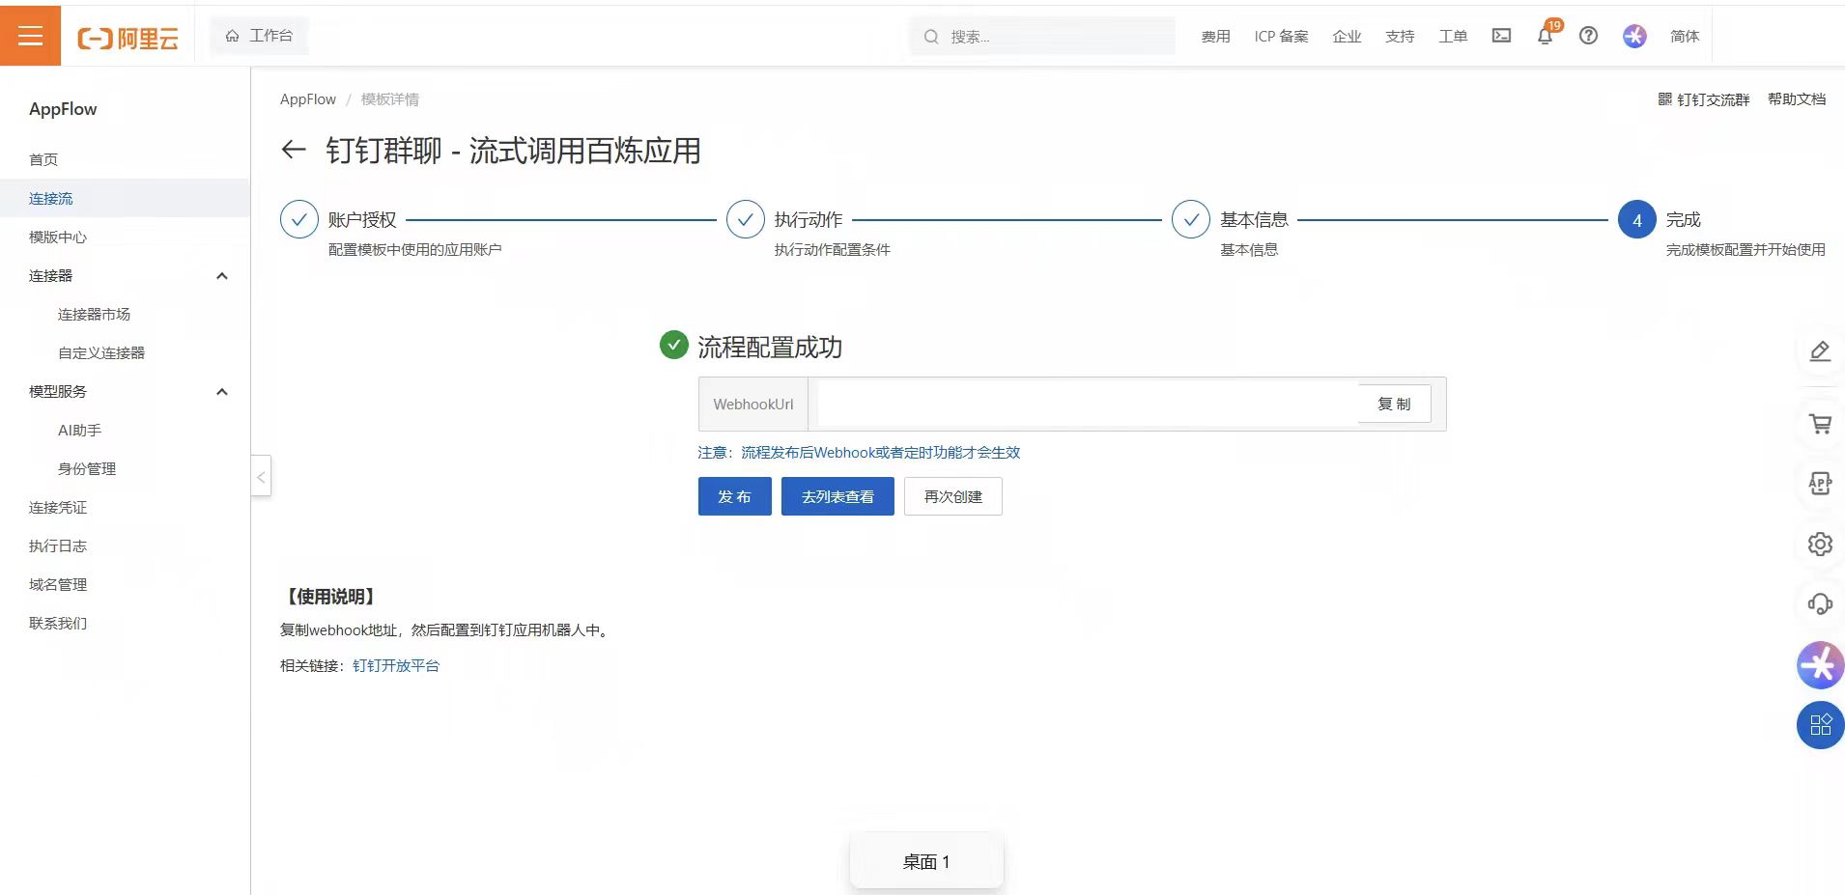Click the 执行动作 step check icon
The width and height of the screenshot is (1845, 895).
pos(746,220)
